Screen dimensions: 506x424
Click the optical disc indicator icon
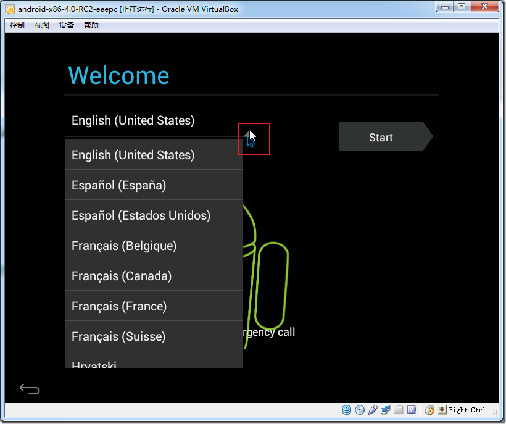[360, 410]
